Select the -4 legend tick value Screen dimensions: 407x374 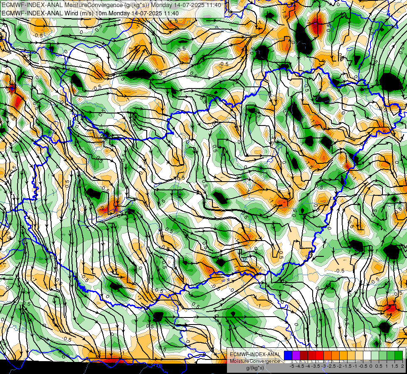308,366
